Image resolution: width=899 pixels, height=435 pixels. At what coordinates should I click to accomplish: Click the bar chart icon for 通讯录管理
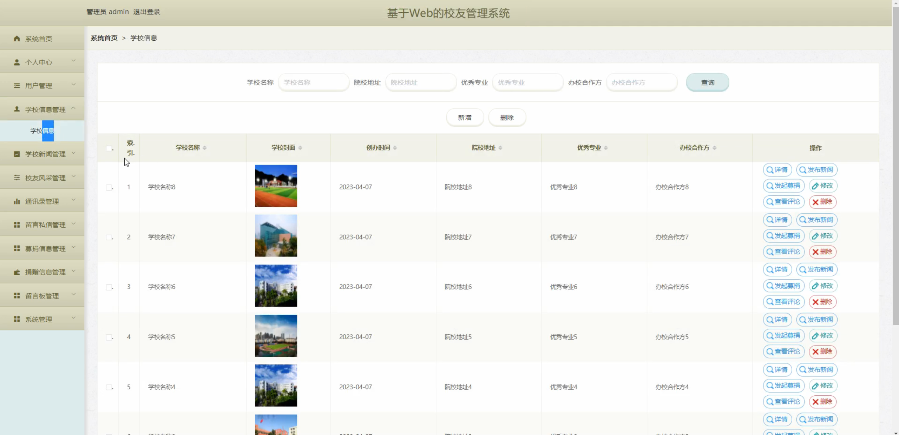point(17,201)
